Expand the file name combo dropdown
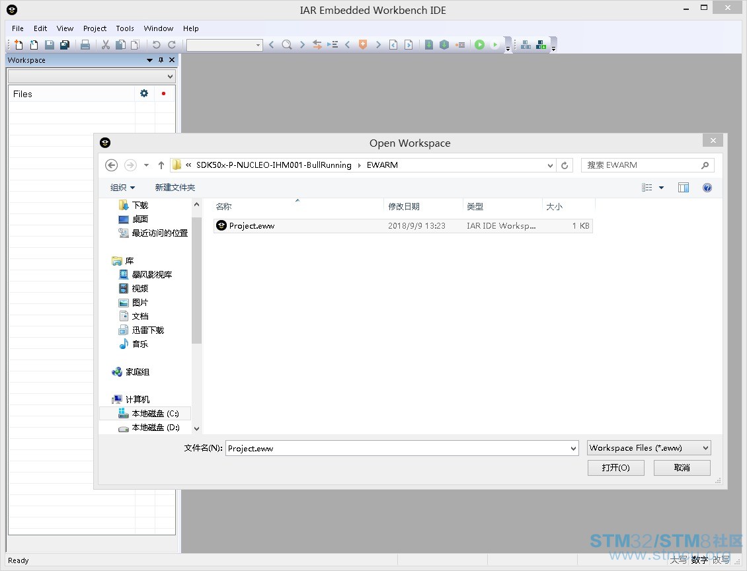747x571 pixels. point(573,449)
